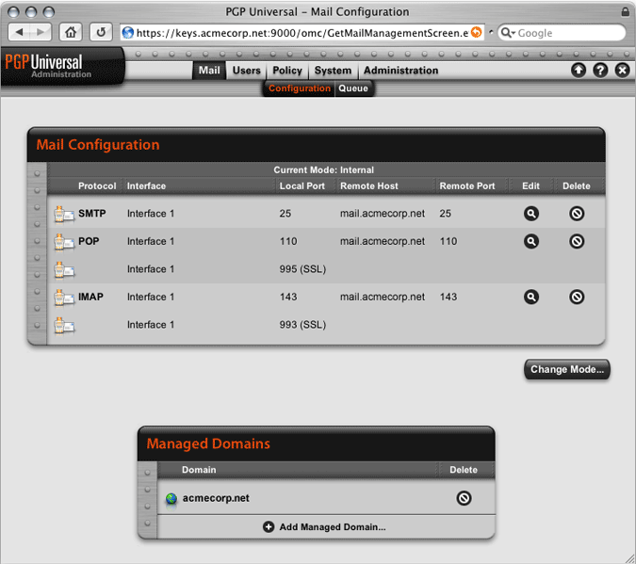The width and height of the screenshot is (636, 564).
Task: Click the SMTP protocol label
Action: (x=92, y=214)
